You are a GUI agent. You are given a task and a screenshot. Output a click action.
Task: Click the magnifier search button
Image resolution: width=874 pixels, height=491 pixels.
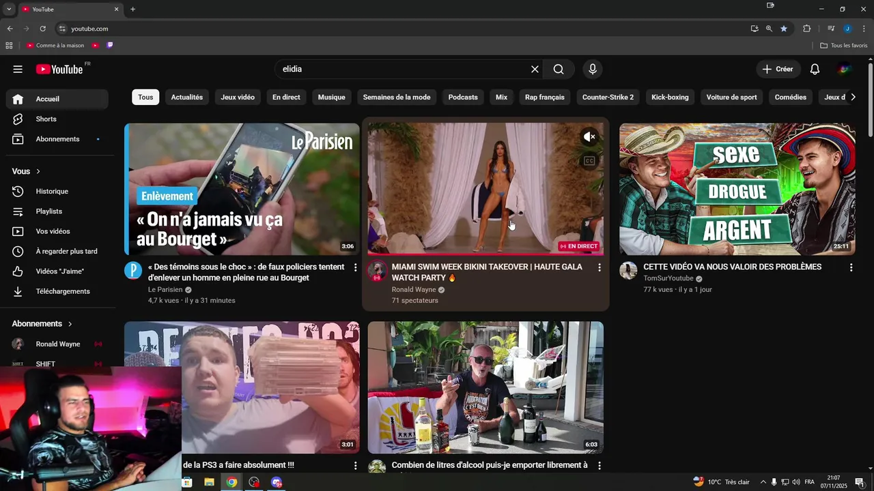pos(559,69)
